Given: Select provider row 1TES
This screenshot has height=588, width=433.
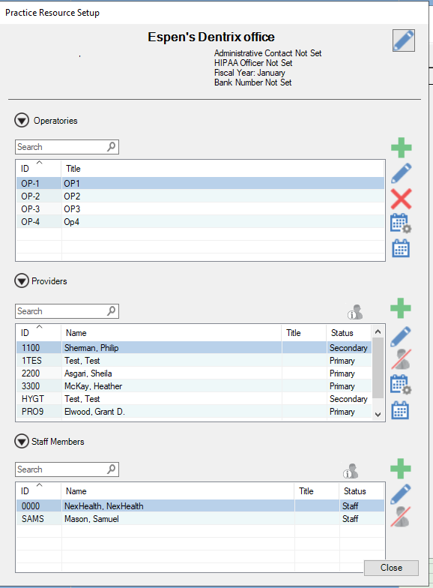Looking at the screenshot, I should click(x=194, y=360).
